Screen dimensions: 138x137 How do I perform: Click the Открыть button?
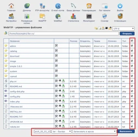pyautogui.click(x=127, y=34)
